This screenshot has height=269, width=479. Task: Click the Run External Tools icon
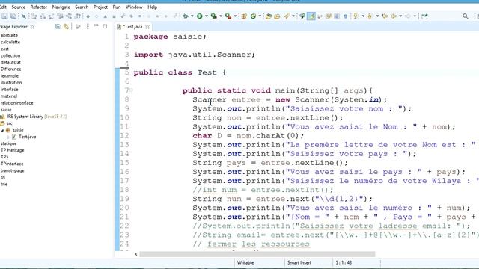[228, 16]
